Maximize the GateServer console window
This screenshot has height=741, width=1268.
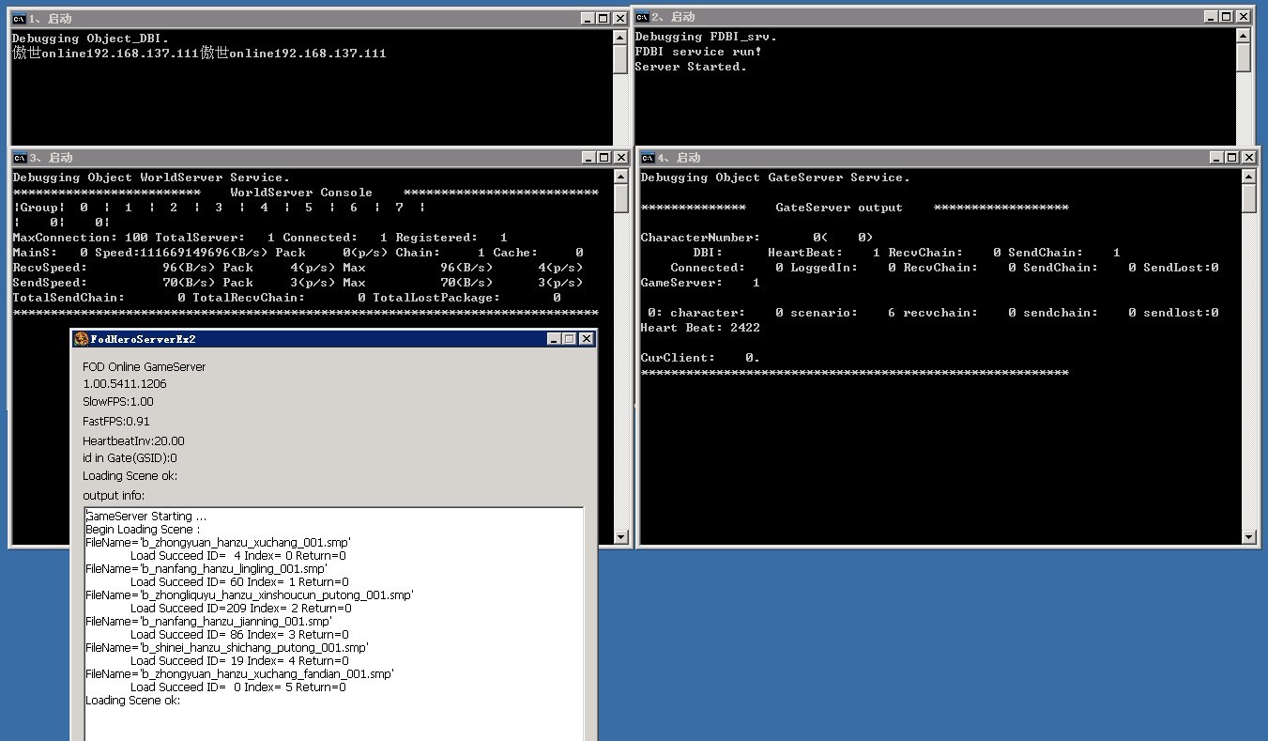tap(1232, 158)
